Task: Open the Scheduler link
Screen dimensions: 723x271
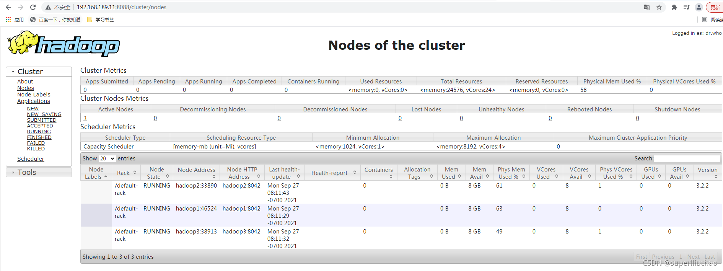Action: click(31, 159)
